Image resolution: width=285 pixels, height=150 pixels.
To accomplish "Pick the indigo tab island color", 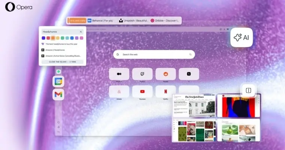I will [43, 38].
